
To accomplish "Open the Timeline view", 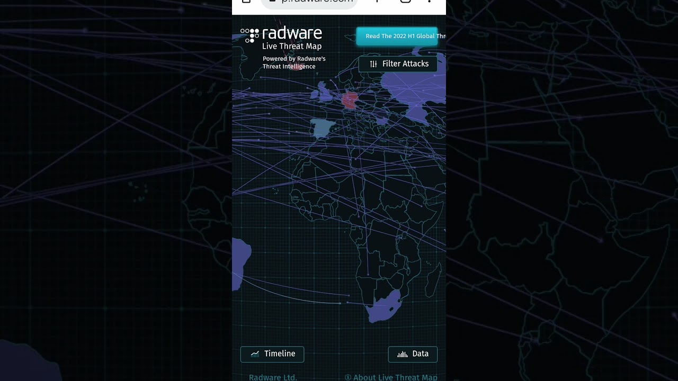I will 272,354.
